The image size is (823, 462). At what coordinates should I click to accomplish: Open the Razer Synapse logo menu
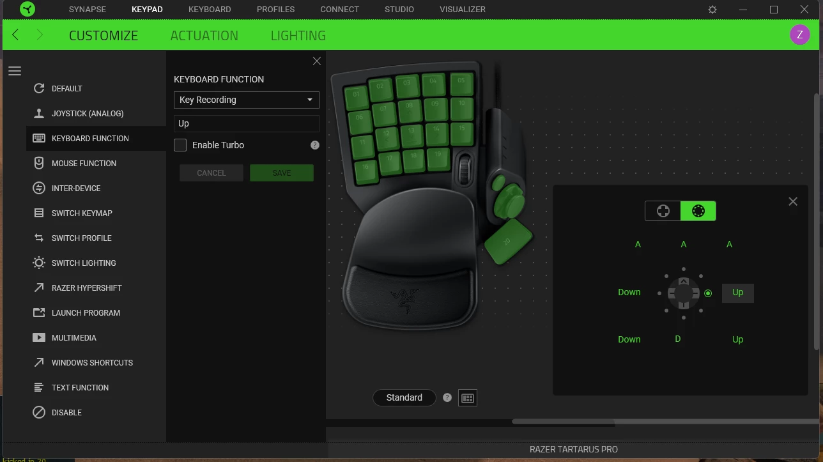pyautogui.click(x=27, y=10)
